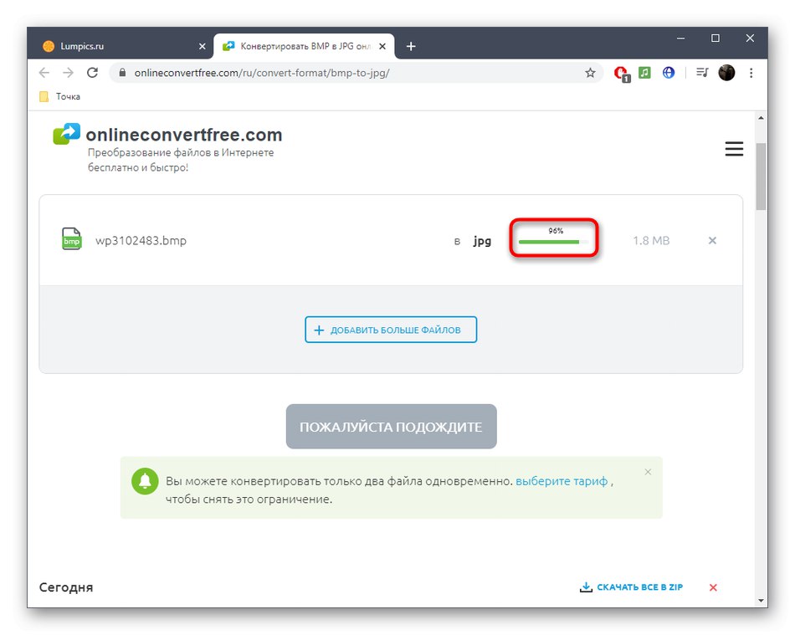Bookmark the page with the star icon

pos(591,73)
